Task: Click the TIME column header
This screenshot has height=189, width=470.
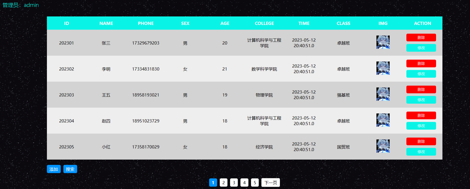Action: (x=304, y=23)
